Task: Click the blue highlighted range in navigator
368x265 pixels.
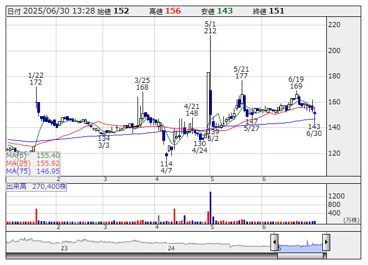Action: coord(300,244)
